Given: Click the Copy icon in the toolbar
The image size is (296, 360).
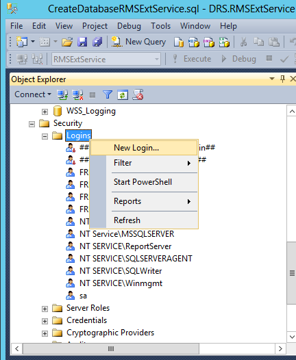Looking at the screenshot, I should [x=259, y=42].
